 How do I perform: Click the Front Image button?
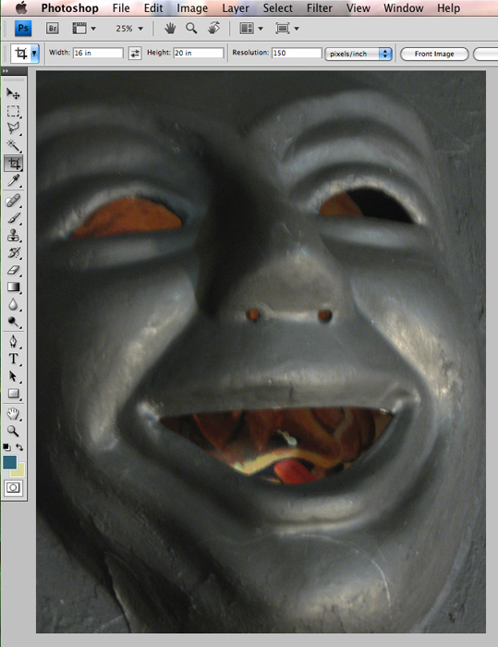[x=434, y=54]
